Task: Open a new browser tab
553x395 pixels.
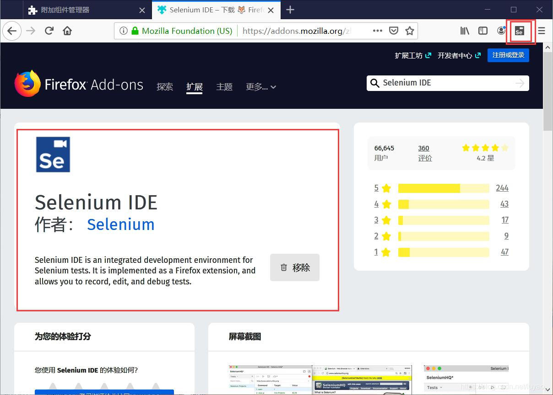Action: [x=290, y=10]
